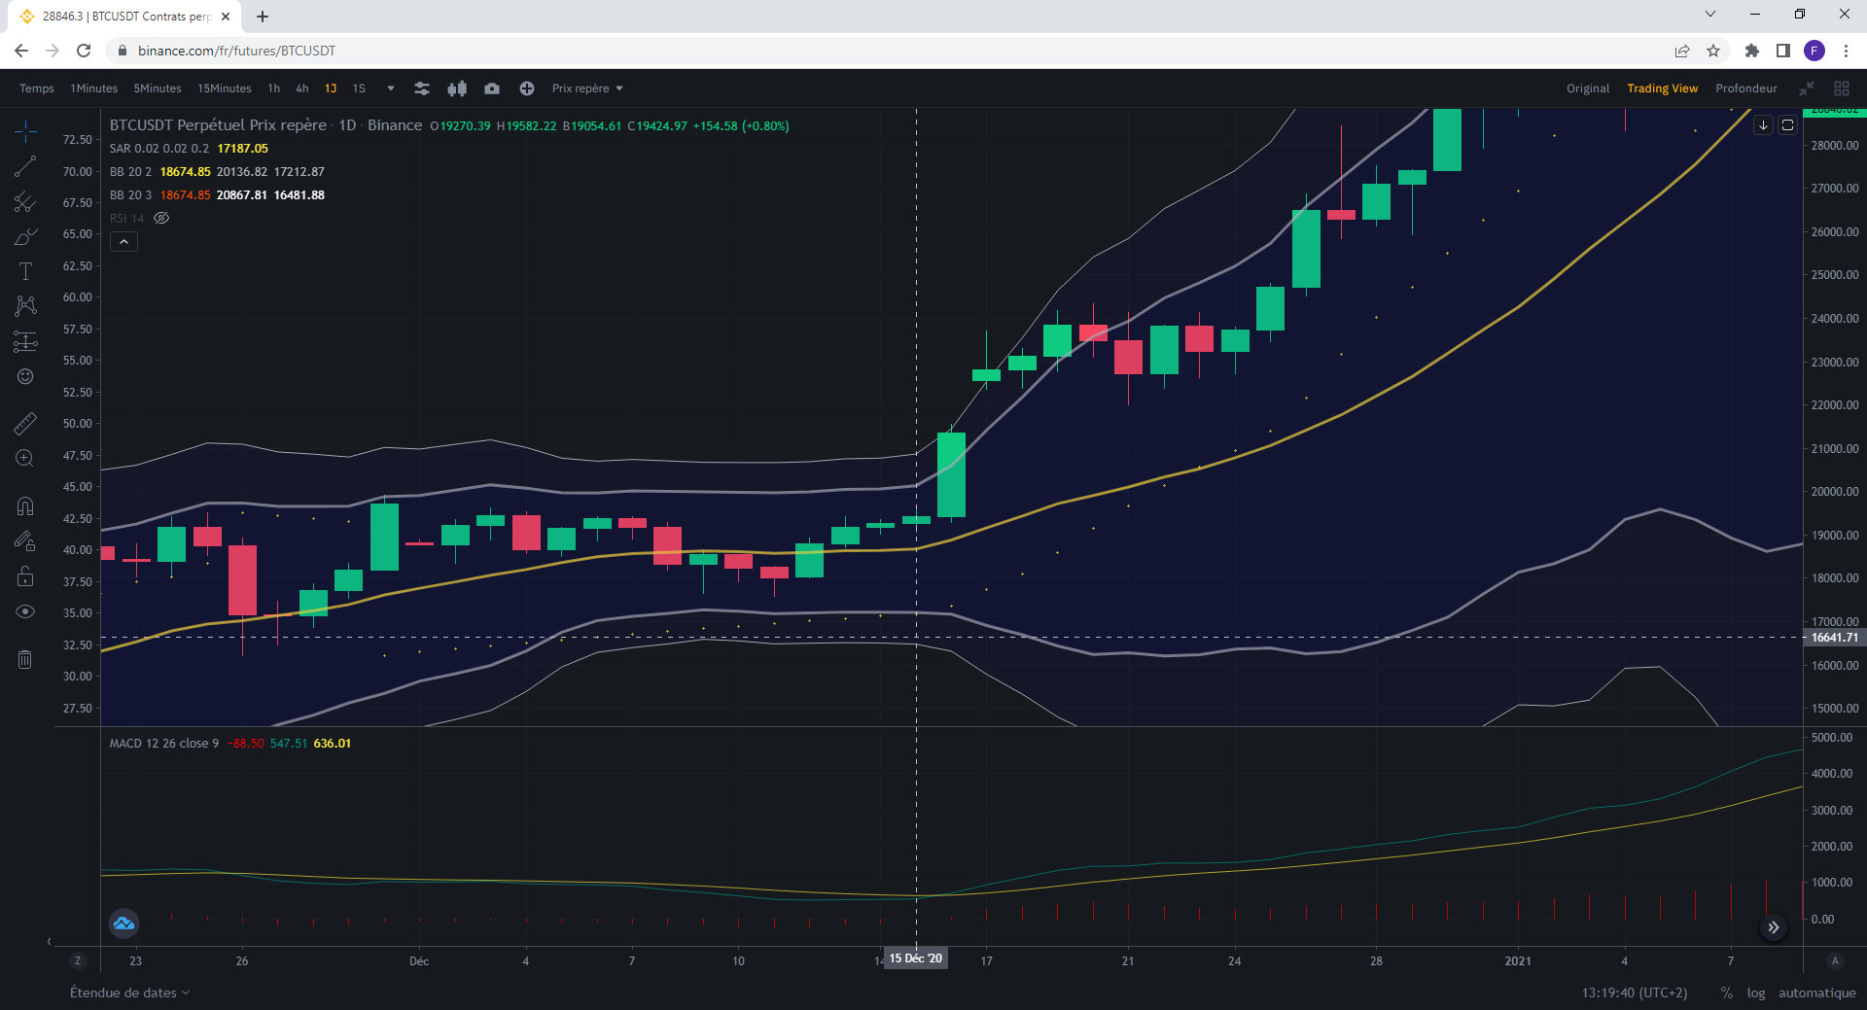1867x1010 pixels.
Task: Select the crosshair cursor tool
Action: point(25,131)
